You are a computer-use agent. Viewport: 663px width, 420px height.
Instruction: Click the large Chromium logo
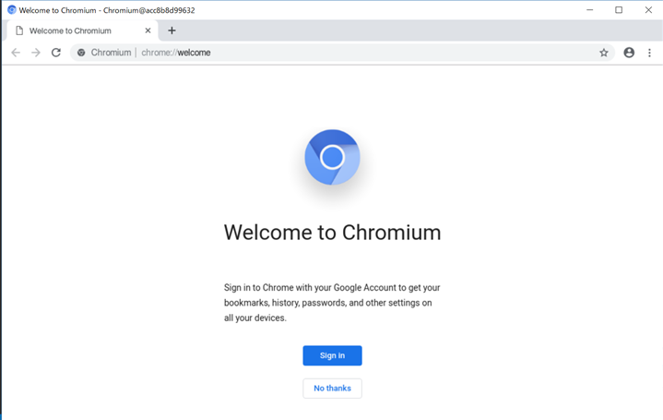coord(332,157)
